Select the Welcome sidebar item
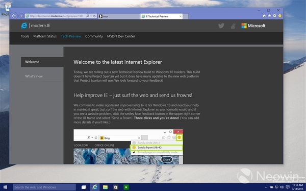Image resolution: width=306 pixels, height=191 pixels. pyautogui.click(x=42, y=62)
